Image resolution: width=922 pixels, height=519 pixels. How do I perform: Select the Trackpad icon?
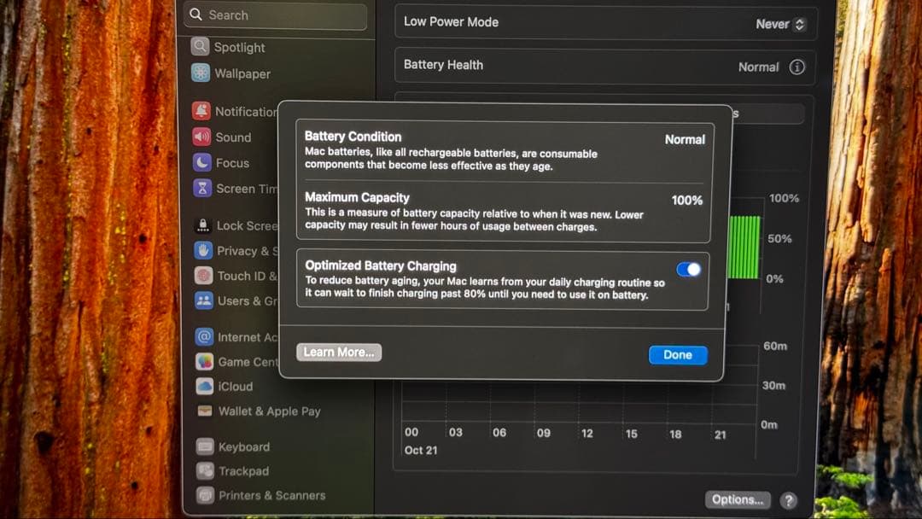pyautogui.click(x=205, y=470)
